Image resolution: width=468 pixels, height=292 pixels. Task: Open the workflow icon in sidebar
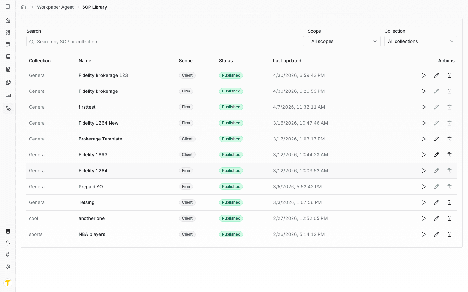(8, 108)
